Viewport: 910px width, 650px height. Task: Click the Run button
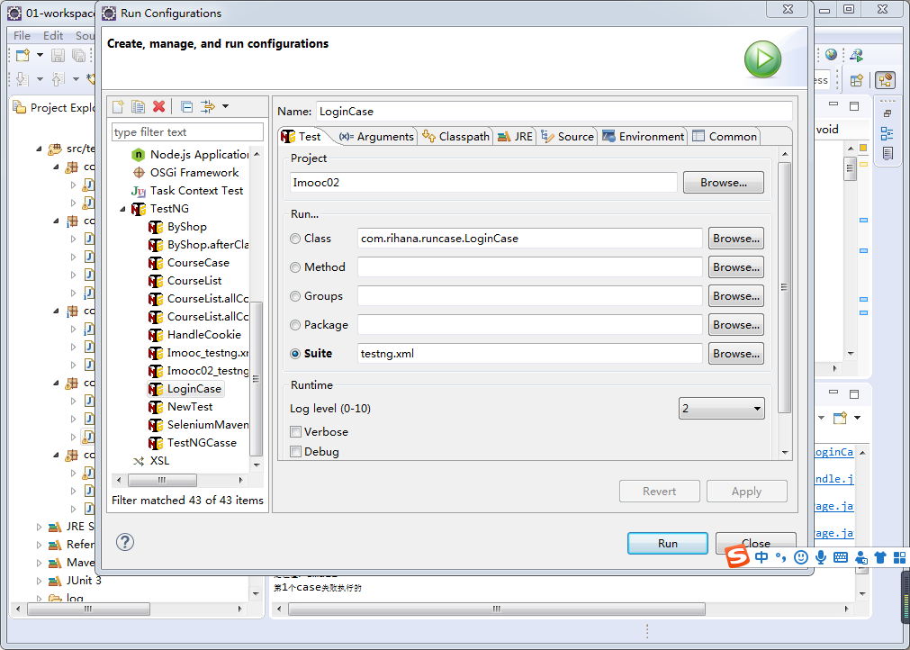click(667, 543)
